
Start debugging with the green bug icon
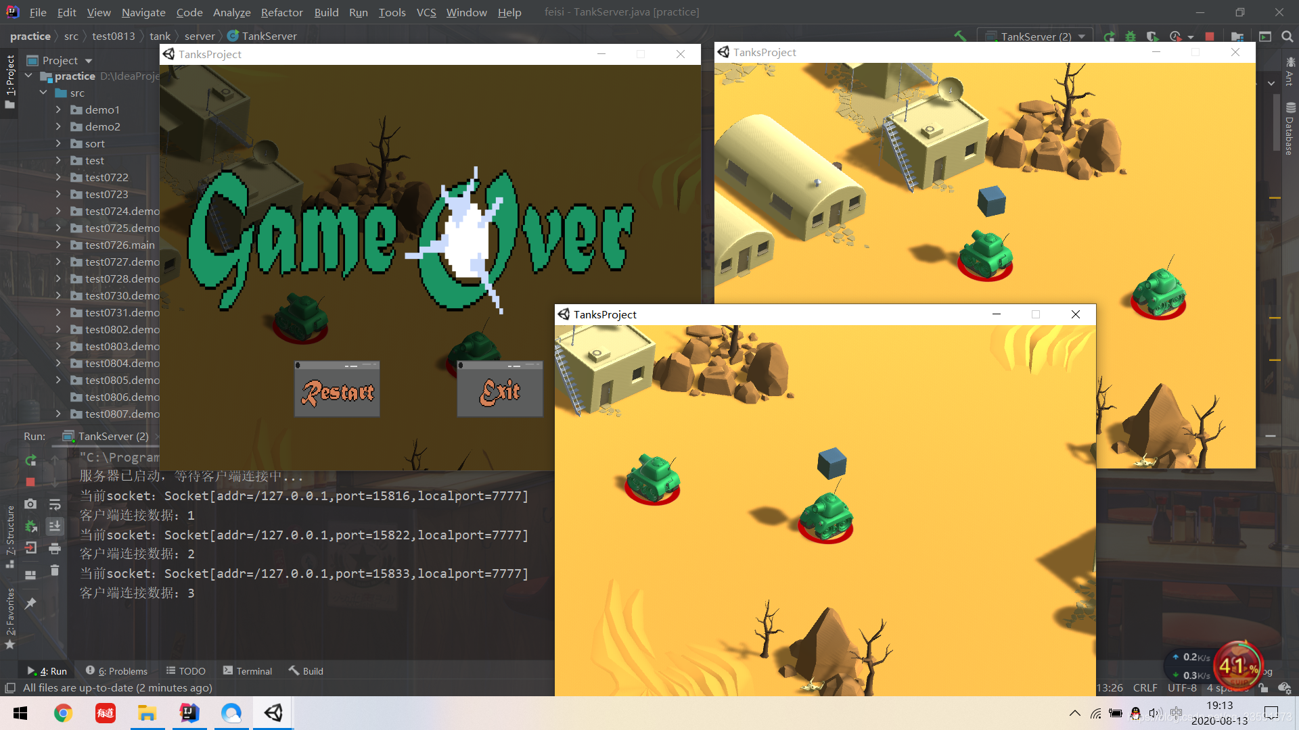coord(1131,36)
